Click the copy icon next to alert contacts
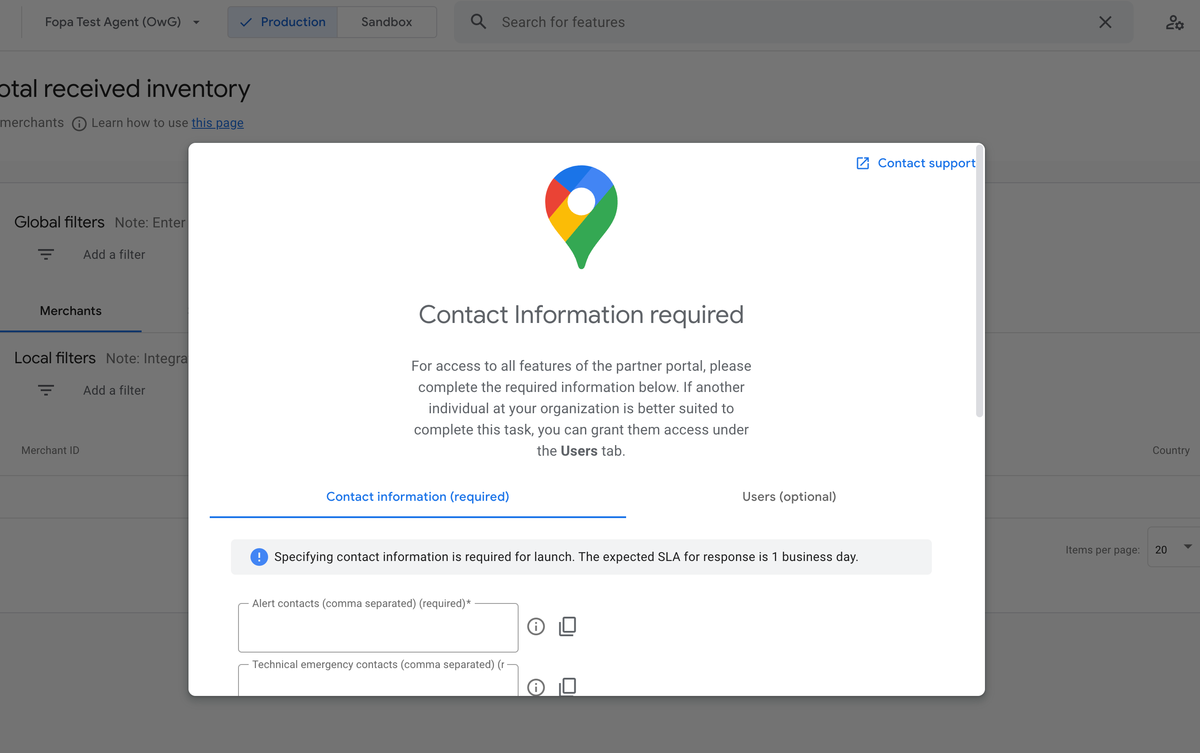This screenshot has width=1200, height=753. 567,625
